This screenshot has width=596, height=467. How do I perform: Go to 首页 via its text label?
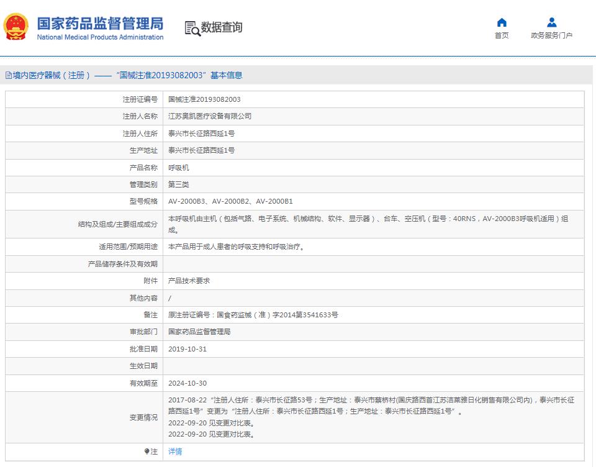502,35
